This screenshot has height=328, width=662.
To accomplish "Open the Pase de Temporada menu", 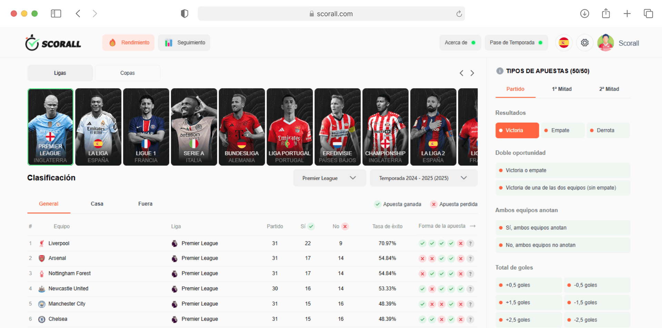I will pos(516,43).
